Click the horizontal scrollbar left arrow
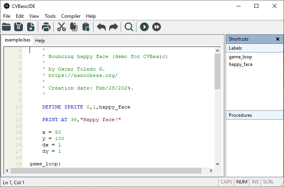This screenshot has height=187, width=284. [7, 170]
